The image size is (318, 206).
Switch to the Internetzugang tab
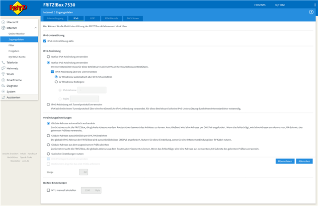pos(55,18)
